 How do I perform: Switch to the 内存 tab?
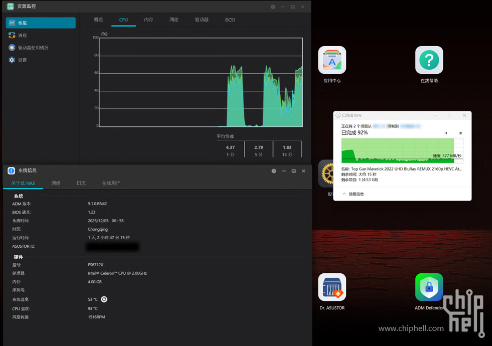pos(149,20)
